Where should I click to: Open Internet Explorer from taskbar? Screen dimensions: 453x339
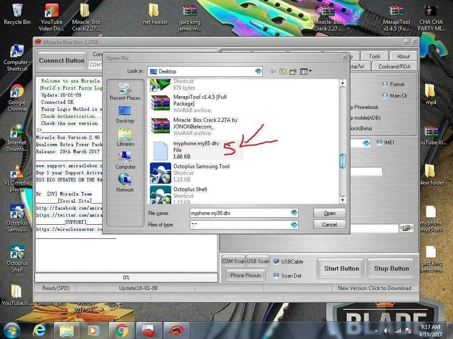pyautogui.click(x=39, y=330)
